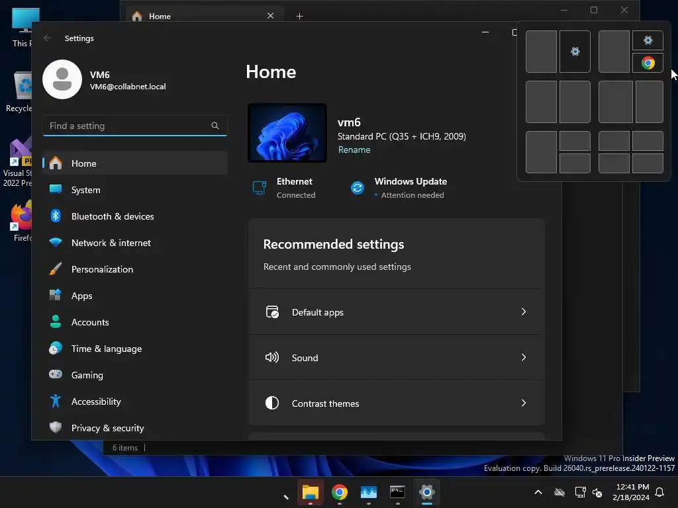Open Apps settings category
Screen dimensions: 678x508
[x=135, y=296]
